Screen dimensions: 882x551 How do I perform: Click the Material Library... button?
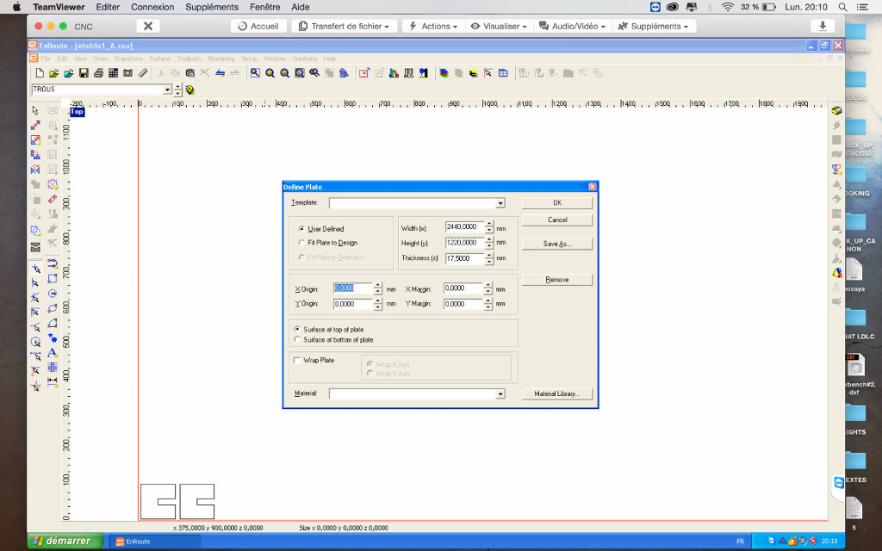click(557, 393)
